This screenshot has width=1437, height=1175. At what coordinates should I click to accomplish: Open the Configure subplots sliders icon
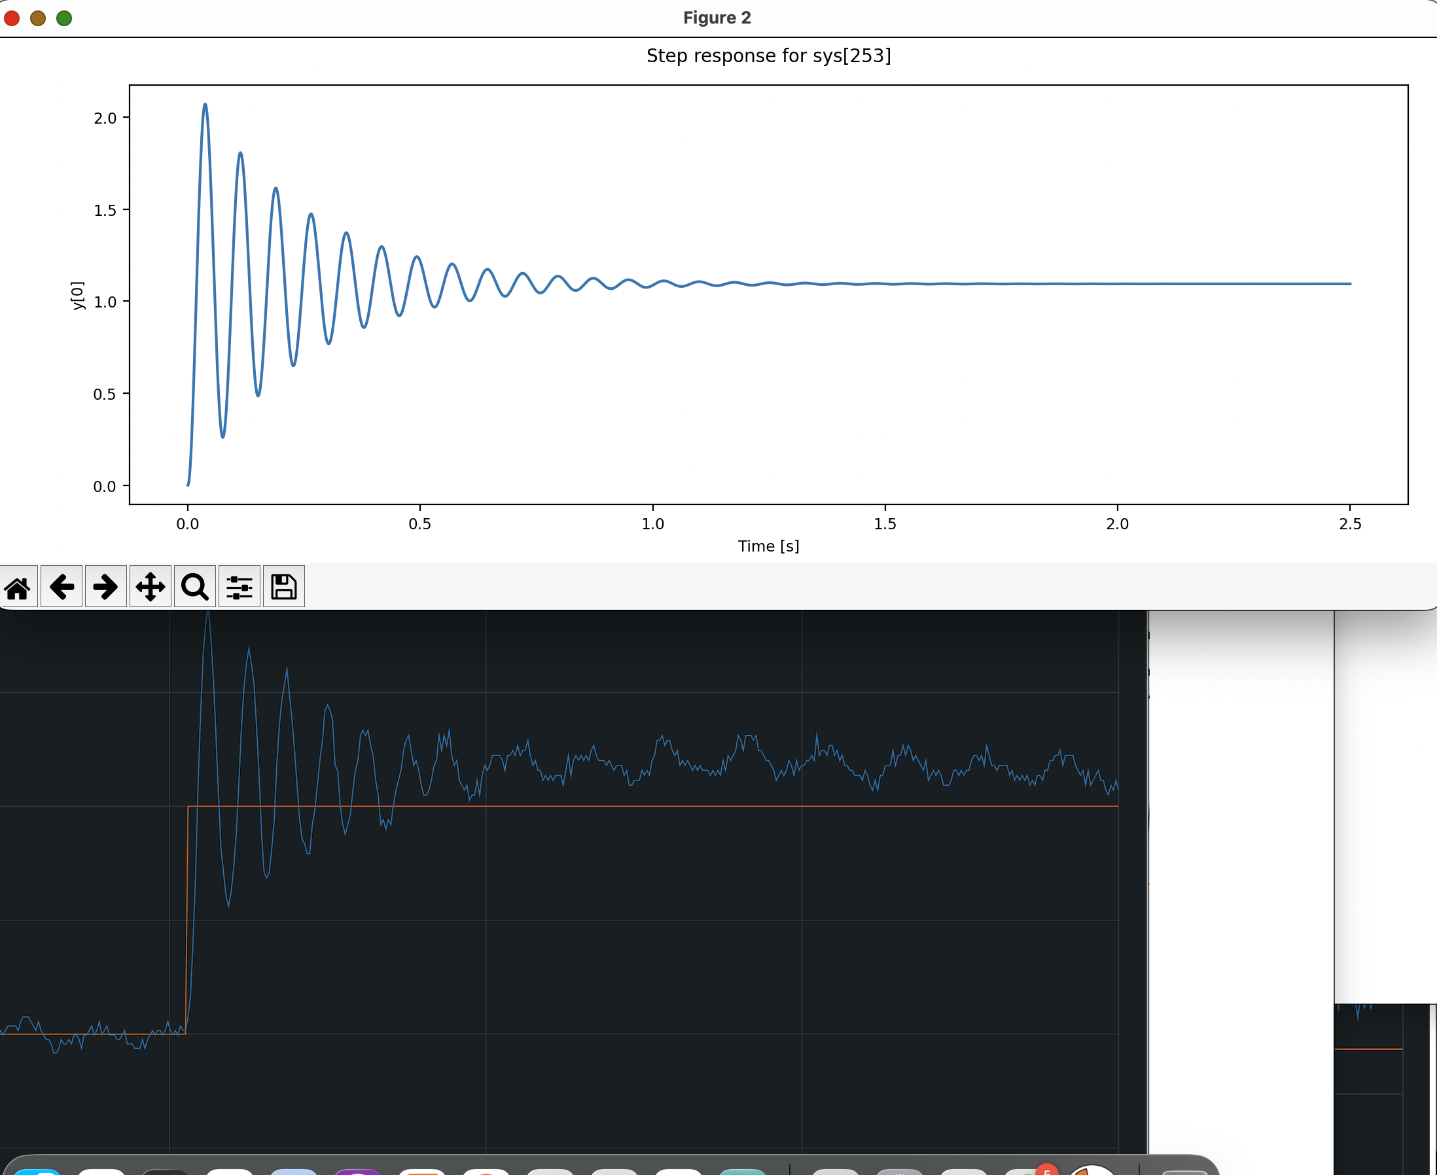[239, 587]
